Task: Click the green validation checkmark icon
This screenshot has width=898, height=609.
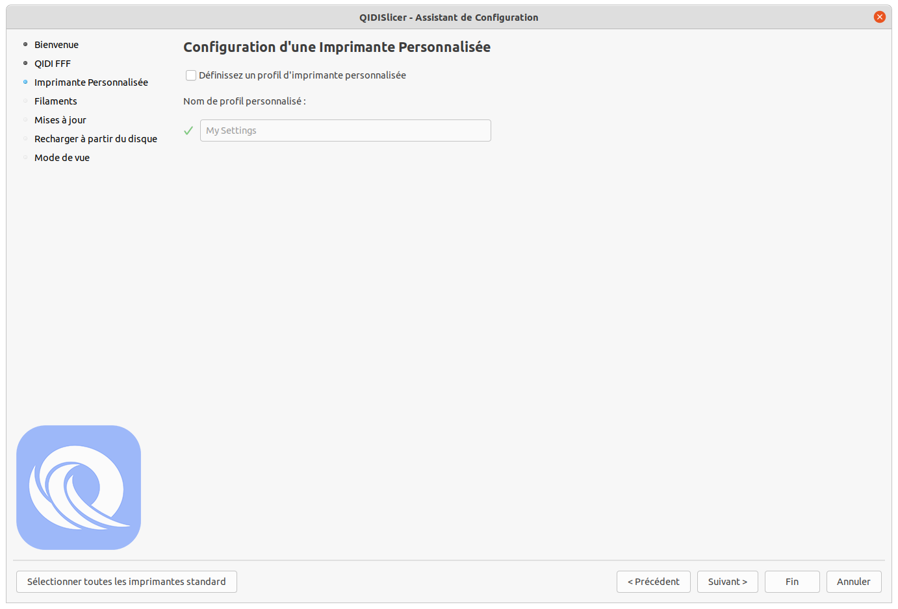Action: (188, 130)
